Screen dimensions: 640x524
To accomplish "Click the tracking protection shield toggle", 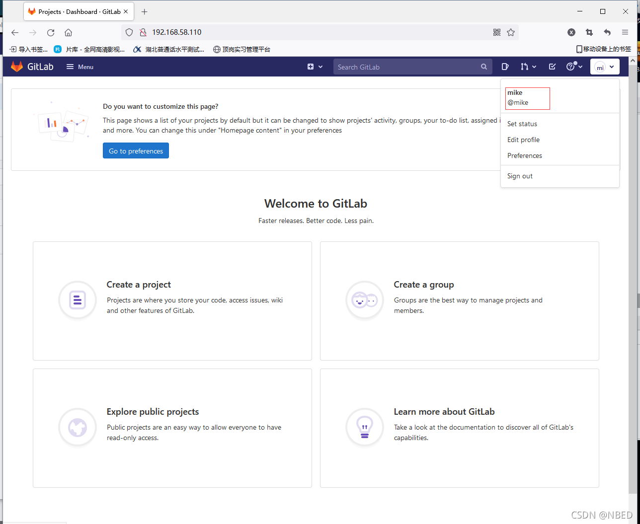I will [129, 32].
